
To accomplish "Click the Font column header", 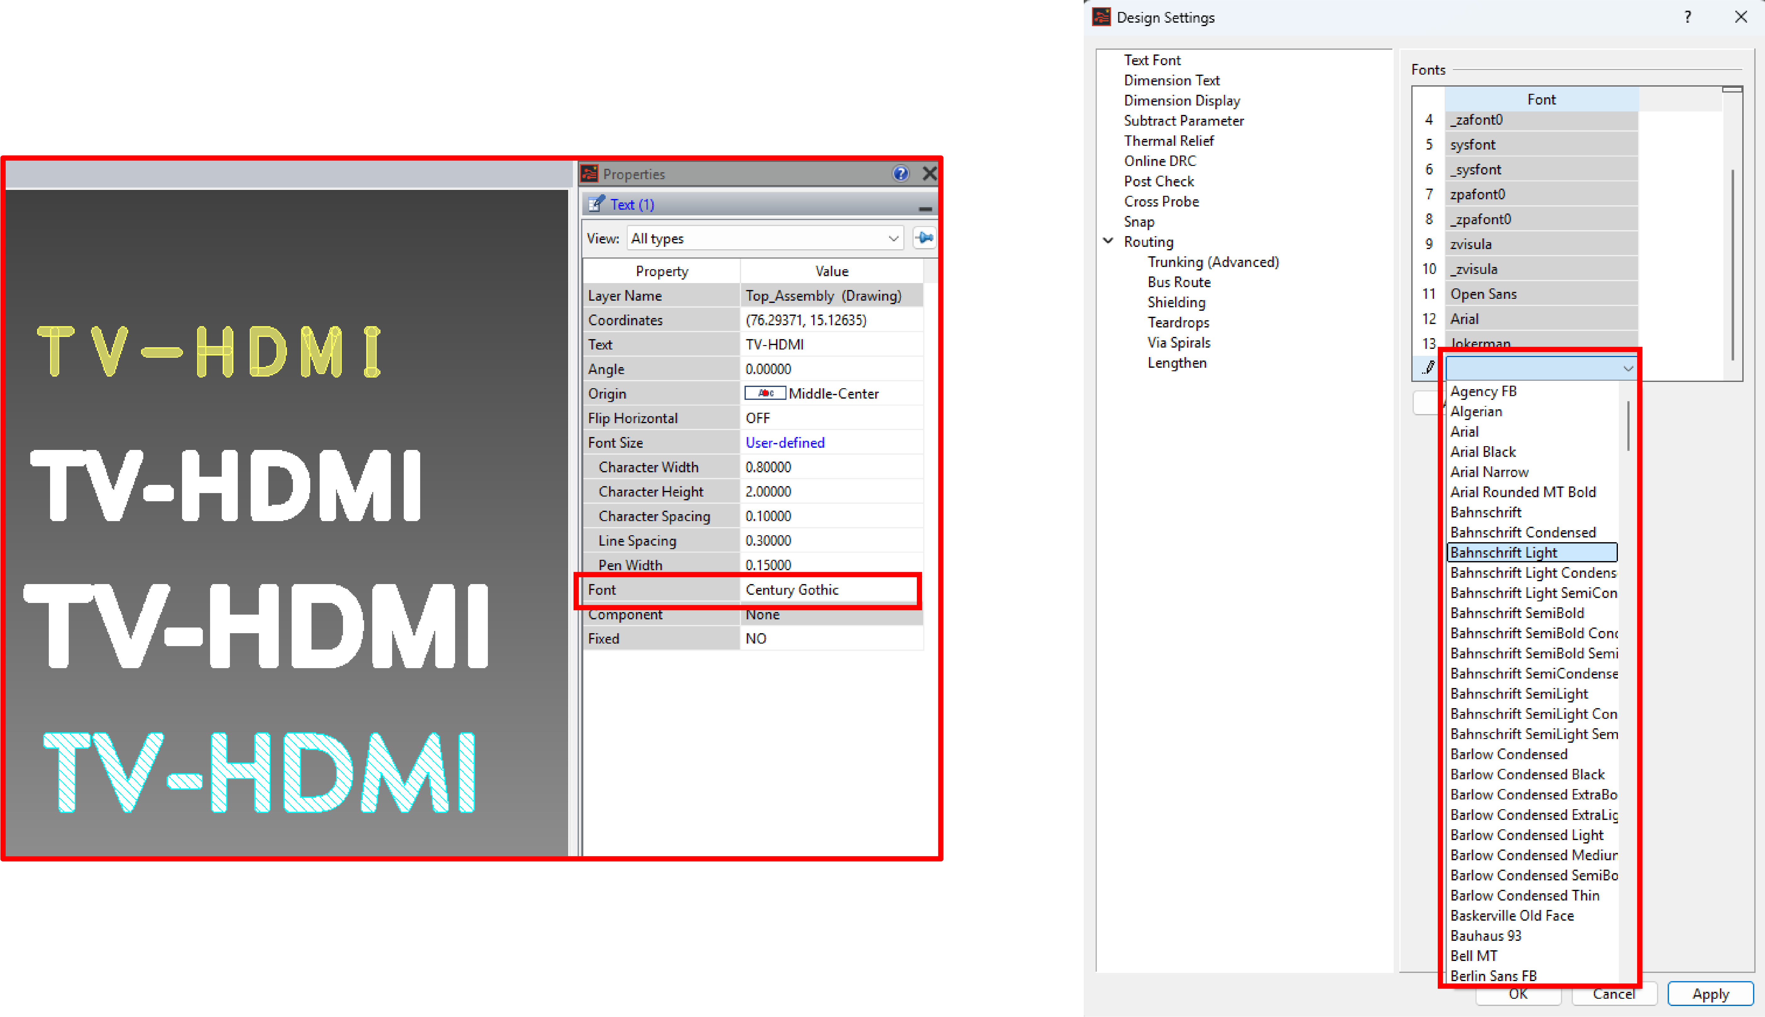I will pyautogui.click(x=1541, y=99).
